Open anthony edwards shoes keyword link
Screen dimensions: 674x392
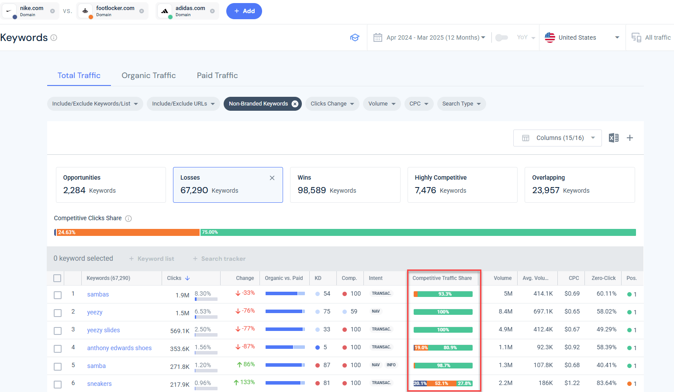pos(119,348)
